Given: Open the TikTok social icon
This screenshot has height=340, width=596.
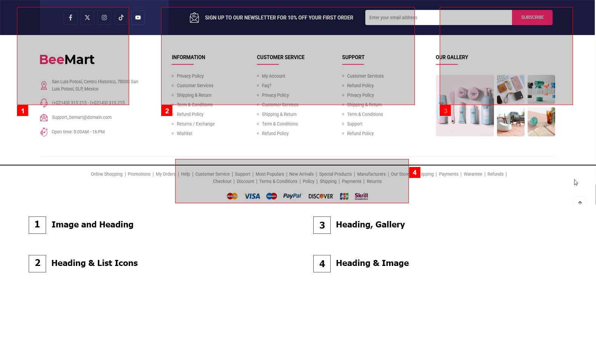Looking at the screenshot, I should 121,18.
